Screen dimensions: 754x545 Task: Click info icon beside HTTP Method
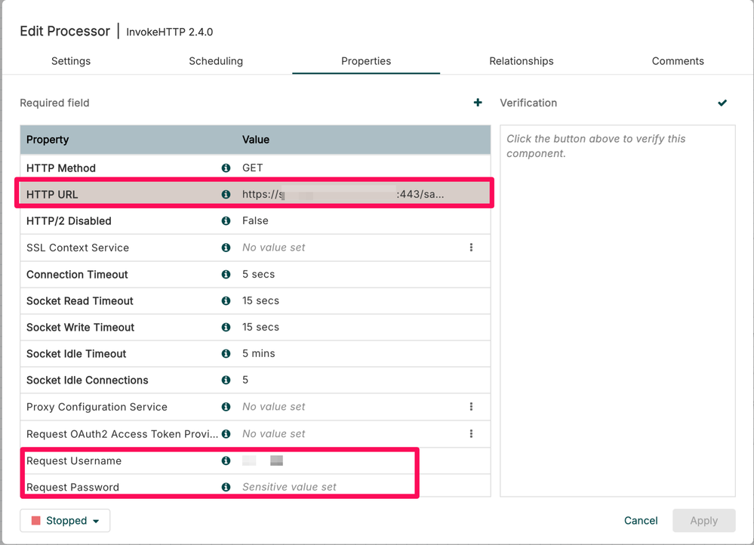coord(226,168)
